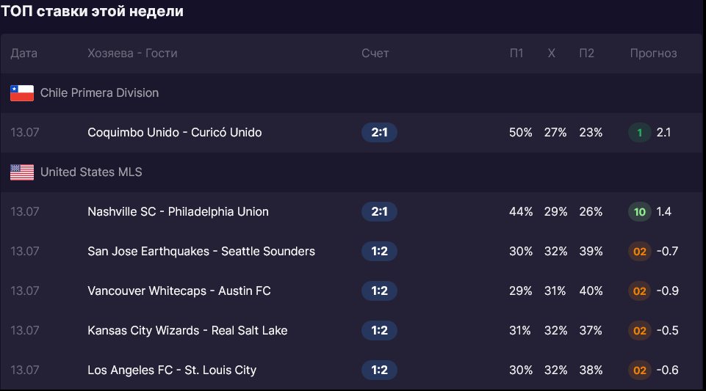Click the 02 badge for Austin FC match
This screenshot has height=391, width=706.
(x=639, y=290)
